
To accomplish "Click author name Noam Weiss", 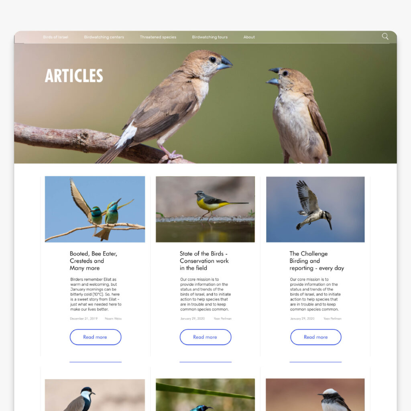I will (113, 318).
